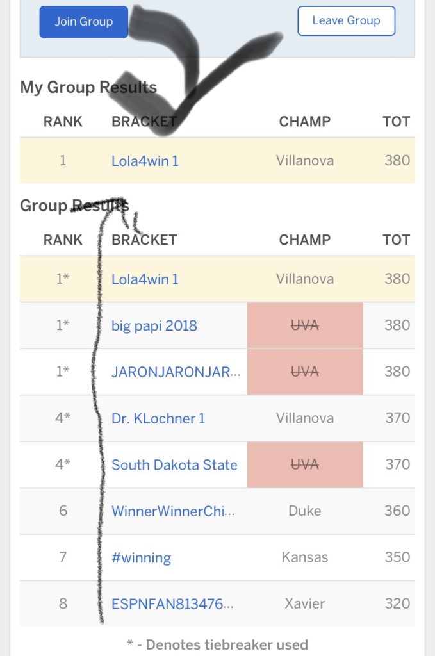Click the 380 total for JARONJARONJAR...
Screen dimensions: 435x656
pyautogui.click(x=397, y=372)
